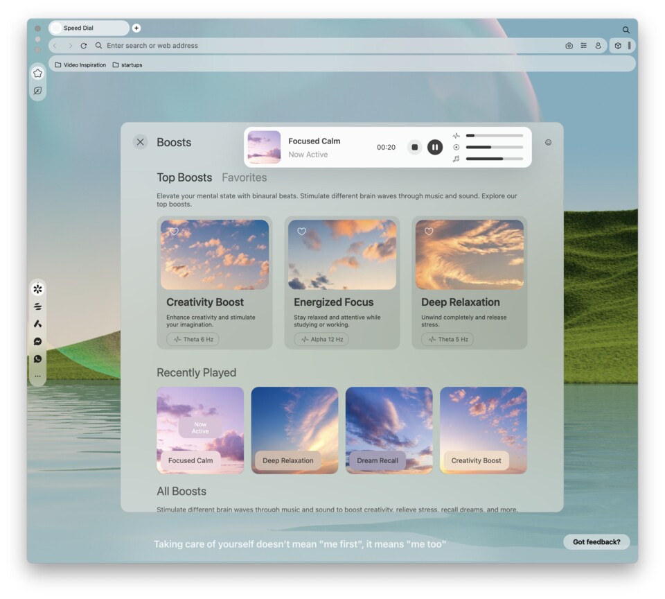This screenshot has height=599, width=665.
Task: Expand the sidebar three-dots more menu
Action: point(37,376)
